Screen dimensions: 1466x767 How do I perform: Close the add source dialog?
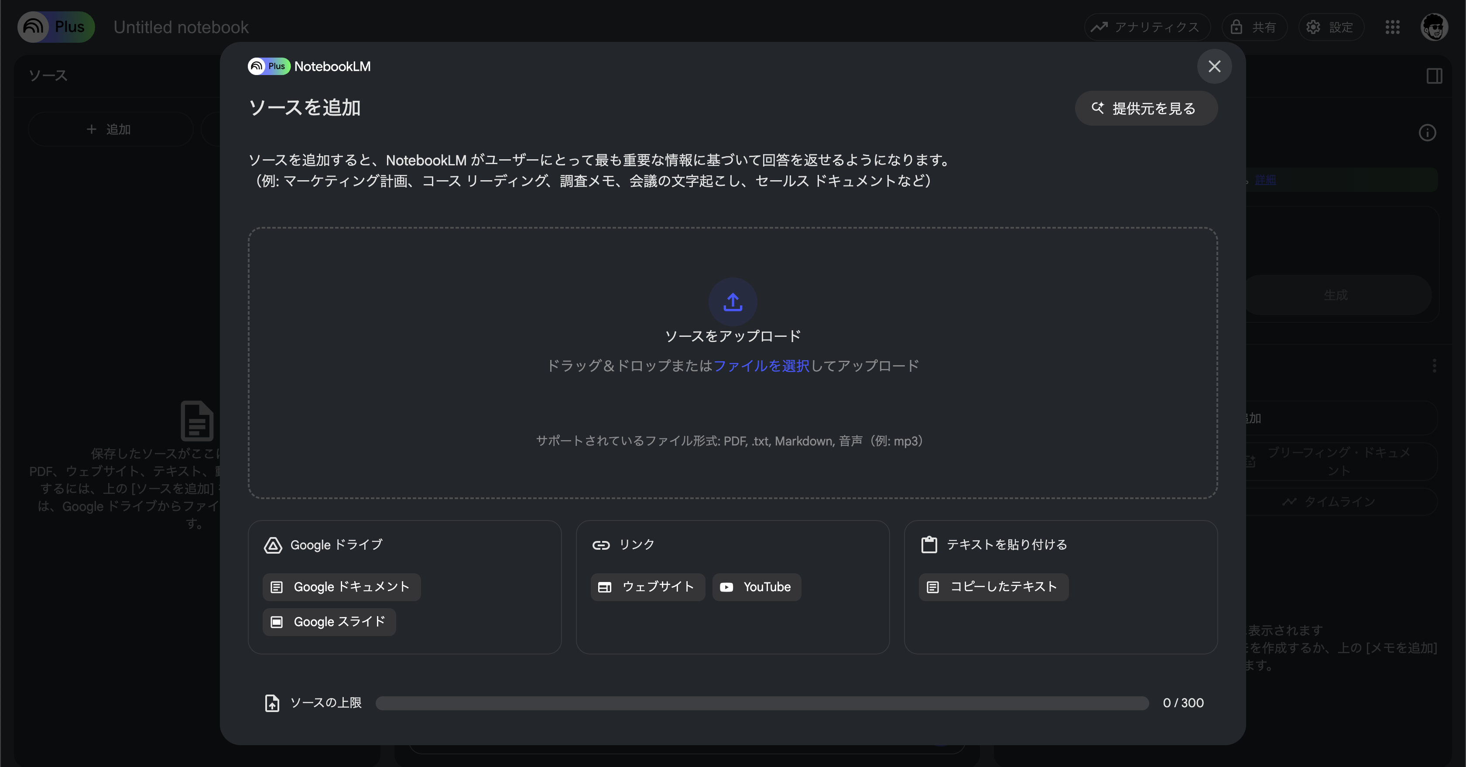click(x=1214, y=67)
